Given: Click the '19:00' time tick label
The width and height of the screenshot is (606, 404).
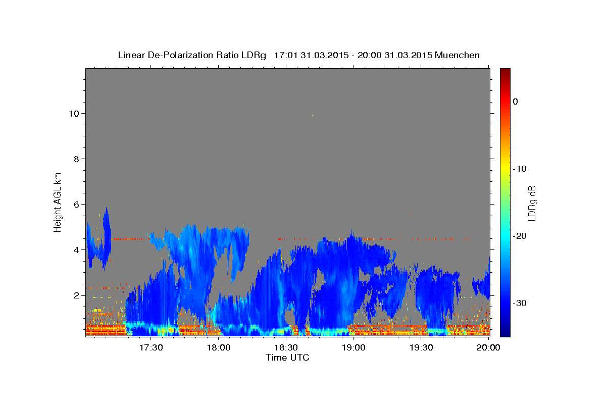Looking at the screenshot, I should 353,347.
